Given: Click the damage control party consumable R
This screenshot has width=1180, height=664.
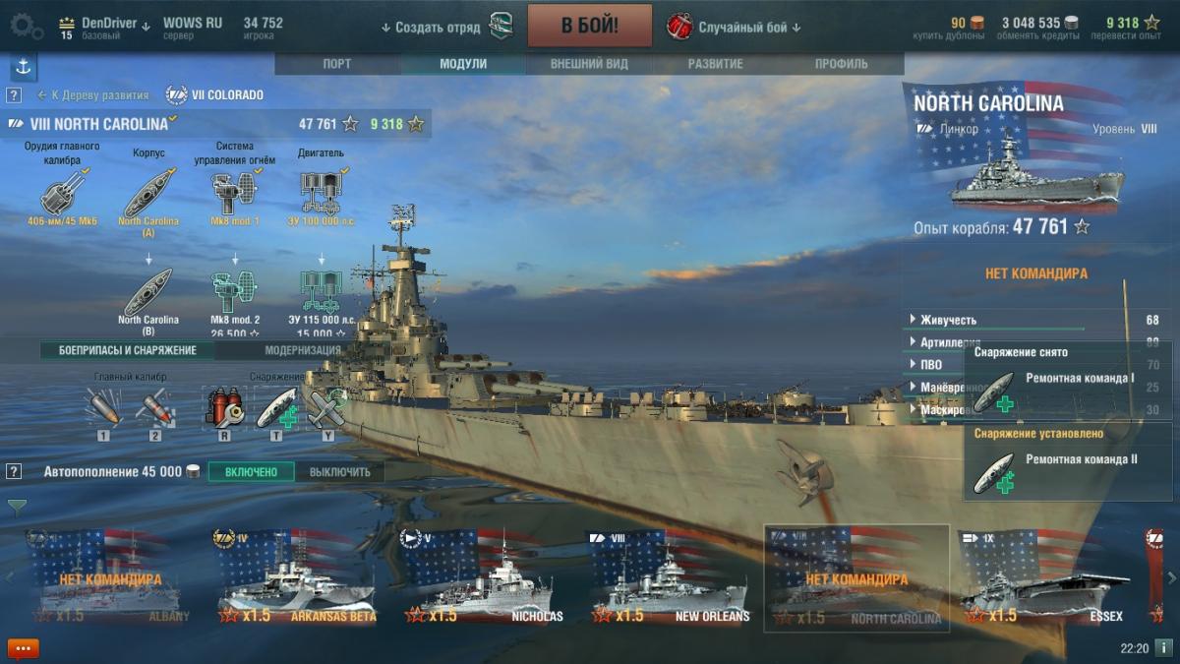Looking at the screenshot, I should tap(224, 407).
